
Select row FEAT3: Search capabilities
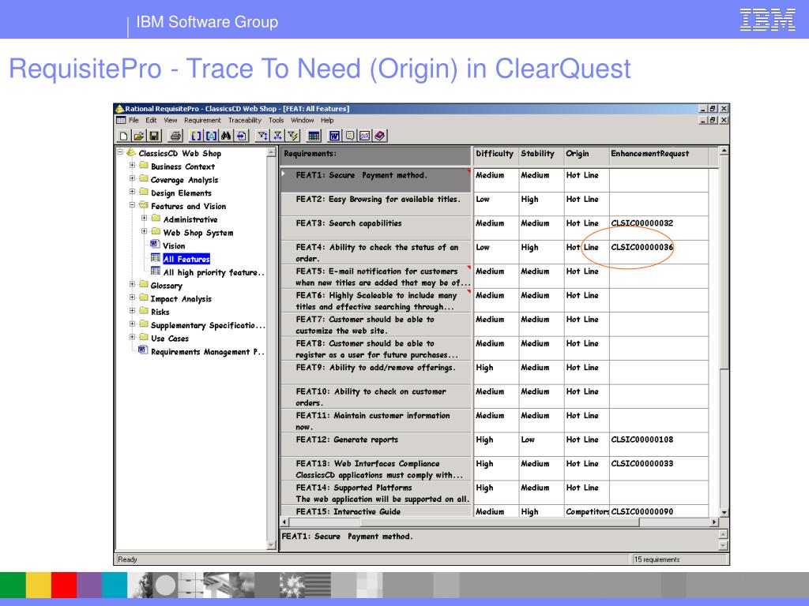[x=376, y=228]
